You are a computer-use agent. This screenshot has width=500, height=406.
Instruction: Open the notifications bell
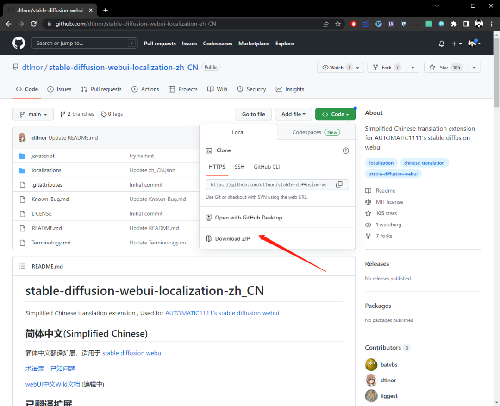point(441,44)
